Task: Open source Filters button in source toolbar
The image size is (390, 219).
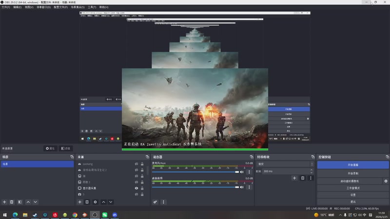Action: [66, 148]
